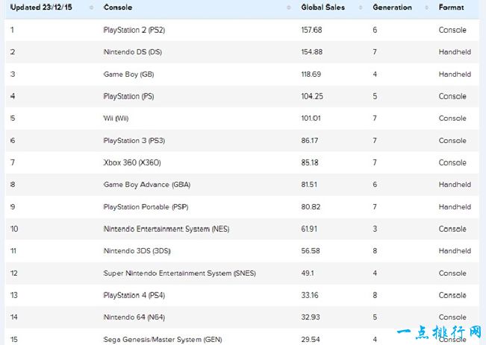Click the sales value 157.68

pyautogui.click(x=311, y=30)
